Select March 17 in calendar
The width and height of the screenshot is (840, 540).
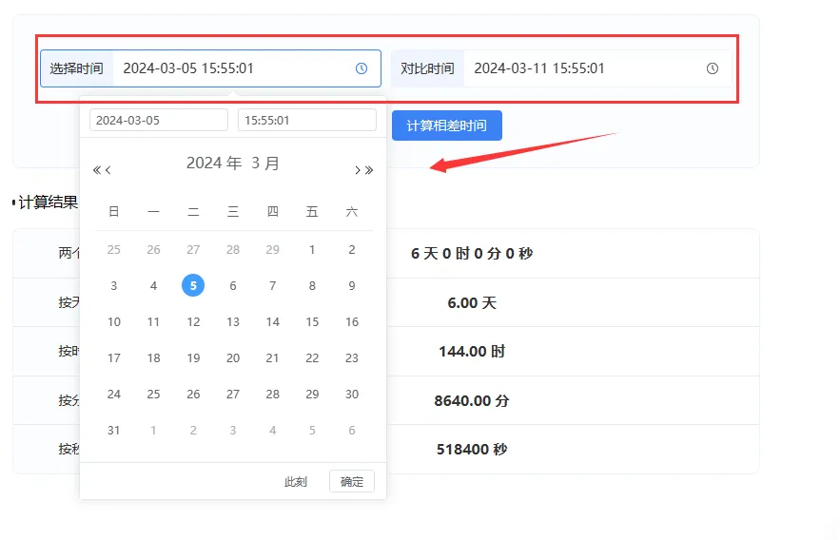pos(113,358)
